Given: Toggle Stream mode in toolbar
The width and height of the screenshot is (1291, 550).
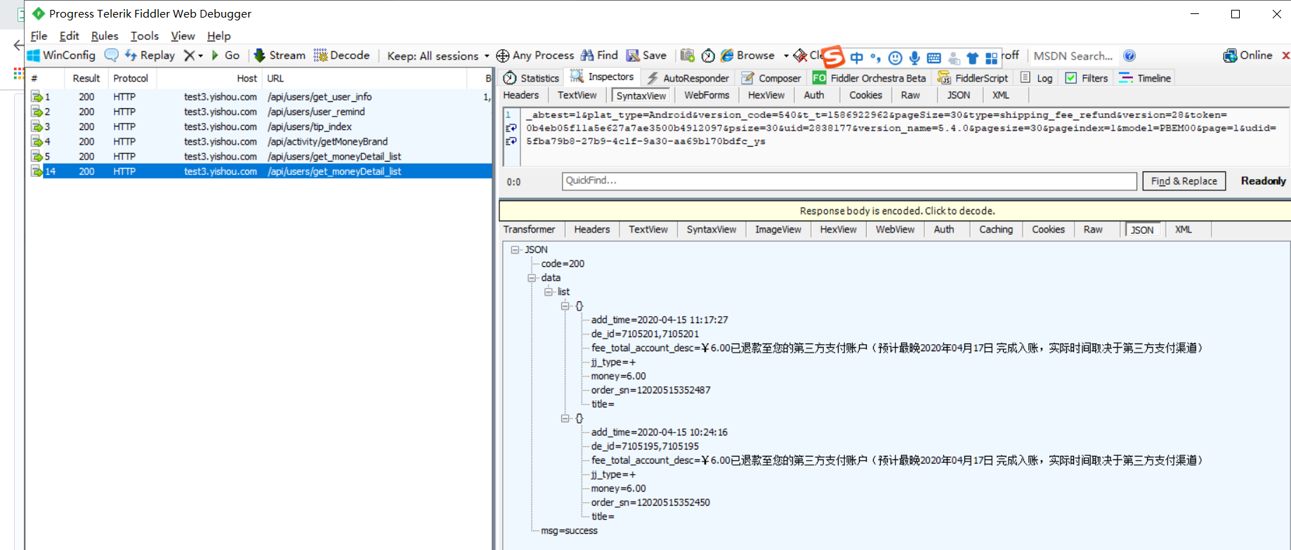Looking at the screenshot, I should (x=280, y=55).
